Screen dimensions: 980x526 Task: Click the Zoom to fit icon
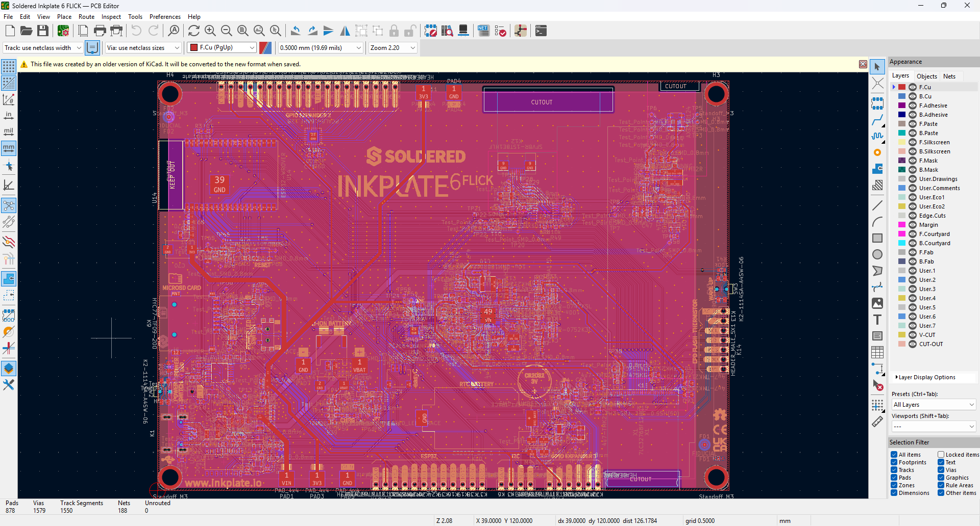click(x=243, y=31)
